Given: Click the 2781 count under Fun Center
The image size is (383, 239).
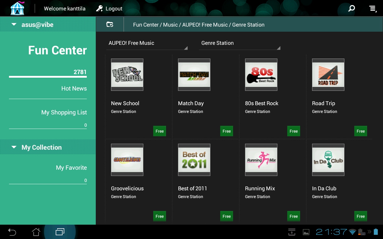Looking at the screenshot, I should 80,72.
